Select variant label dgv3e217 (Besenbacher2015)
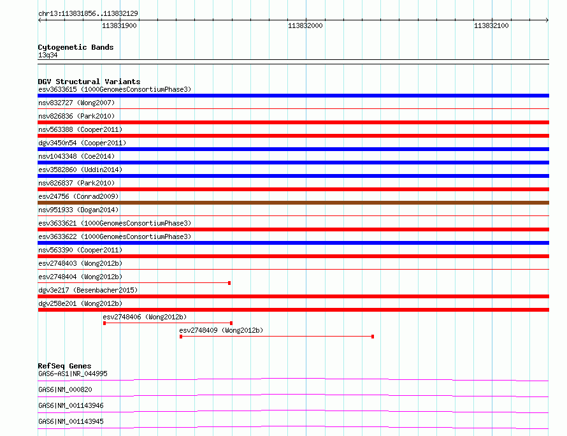Screen dimensions: 567x436 (x=88, y=290)
